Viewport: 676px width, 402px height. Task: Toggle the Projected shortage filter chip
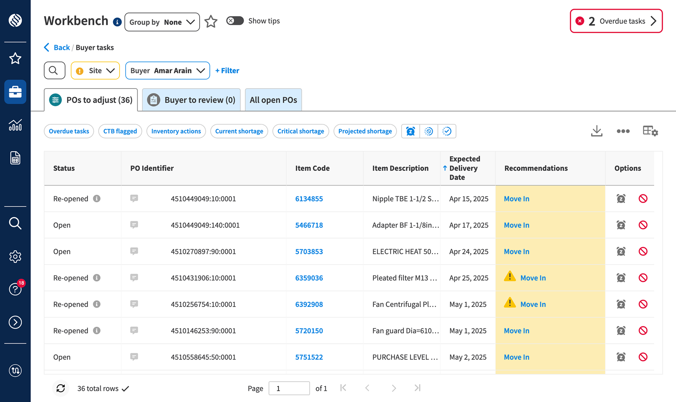tap(365, 131)
